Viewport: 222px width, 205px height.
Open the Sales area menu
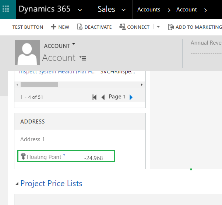pos(106,9)
